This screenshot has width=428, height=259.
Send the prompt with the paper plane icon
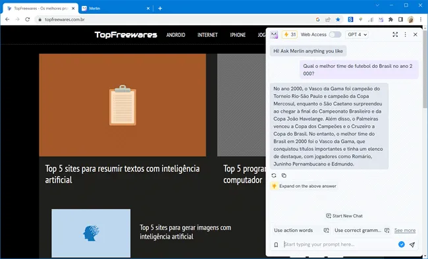(412, 245)
